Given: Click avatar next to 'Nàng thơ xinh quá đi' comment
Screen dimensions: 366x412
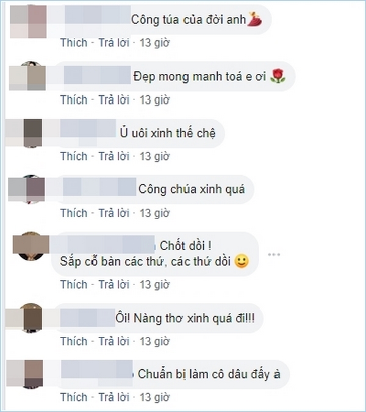Looking at the screenshot, I should click(32, 318).
